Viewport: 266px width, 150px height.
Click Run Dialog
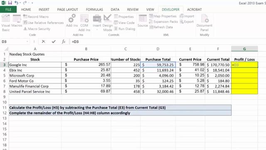coord(125,29)
